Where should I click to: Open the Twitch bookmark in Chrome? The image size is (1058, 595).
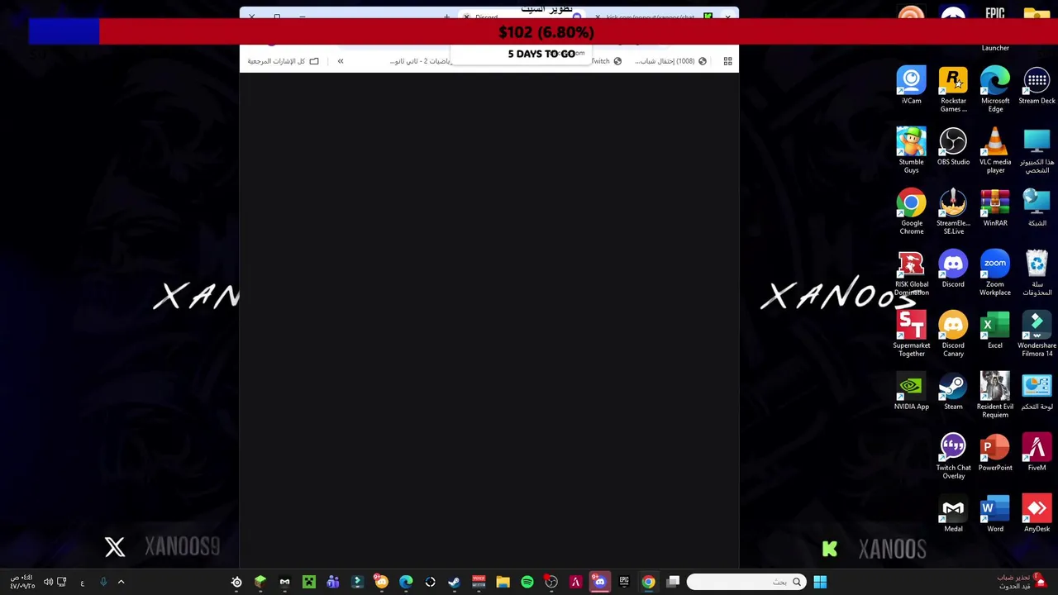[x=607, y=61]
